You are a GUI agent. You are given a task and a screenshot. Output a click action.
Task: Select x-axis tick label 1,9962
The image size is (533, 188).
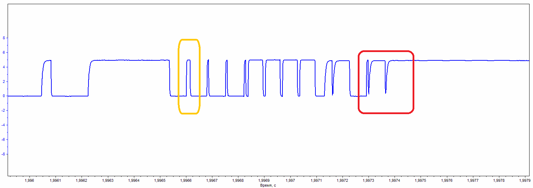(x=81, y=181)
